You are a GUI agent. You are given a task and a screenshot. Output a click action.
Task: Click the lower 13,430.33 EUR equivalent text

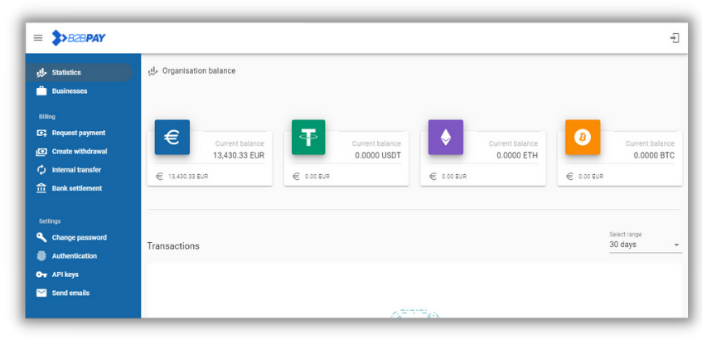pyautogui.click(x=188, y=177)
